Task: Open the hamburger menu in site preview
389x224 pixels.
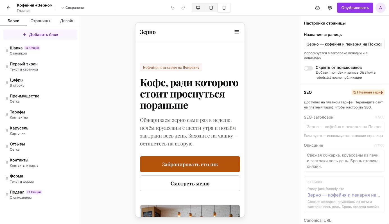Action: [x=237, y=32]
